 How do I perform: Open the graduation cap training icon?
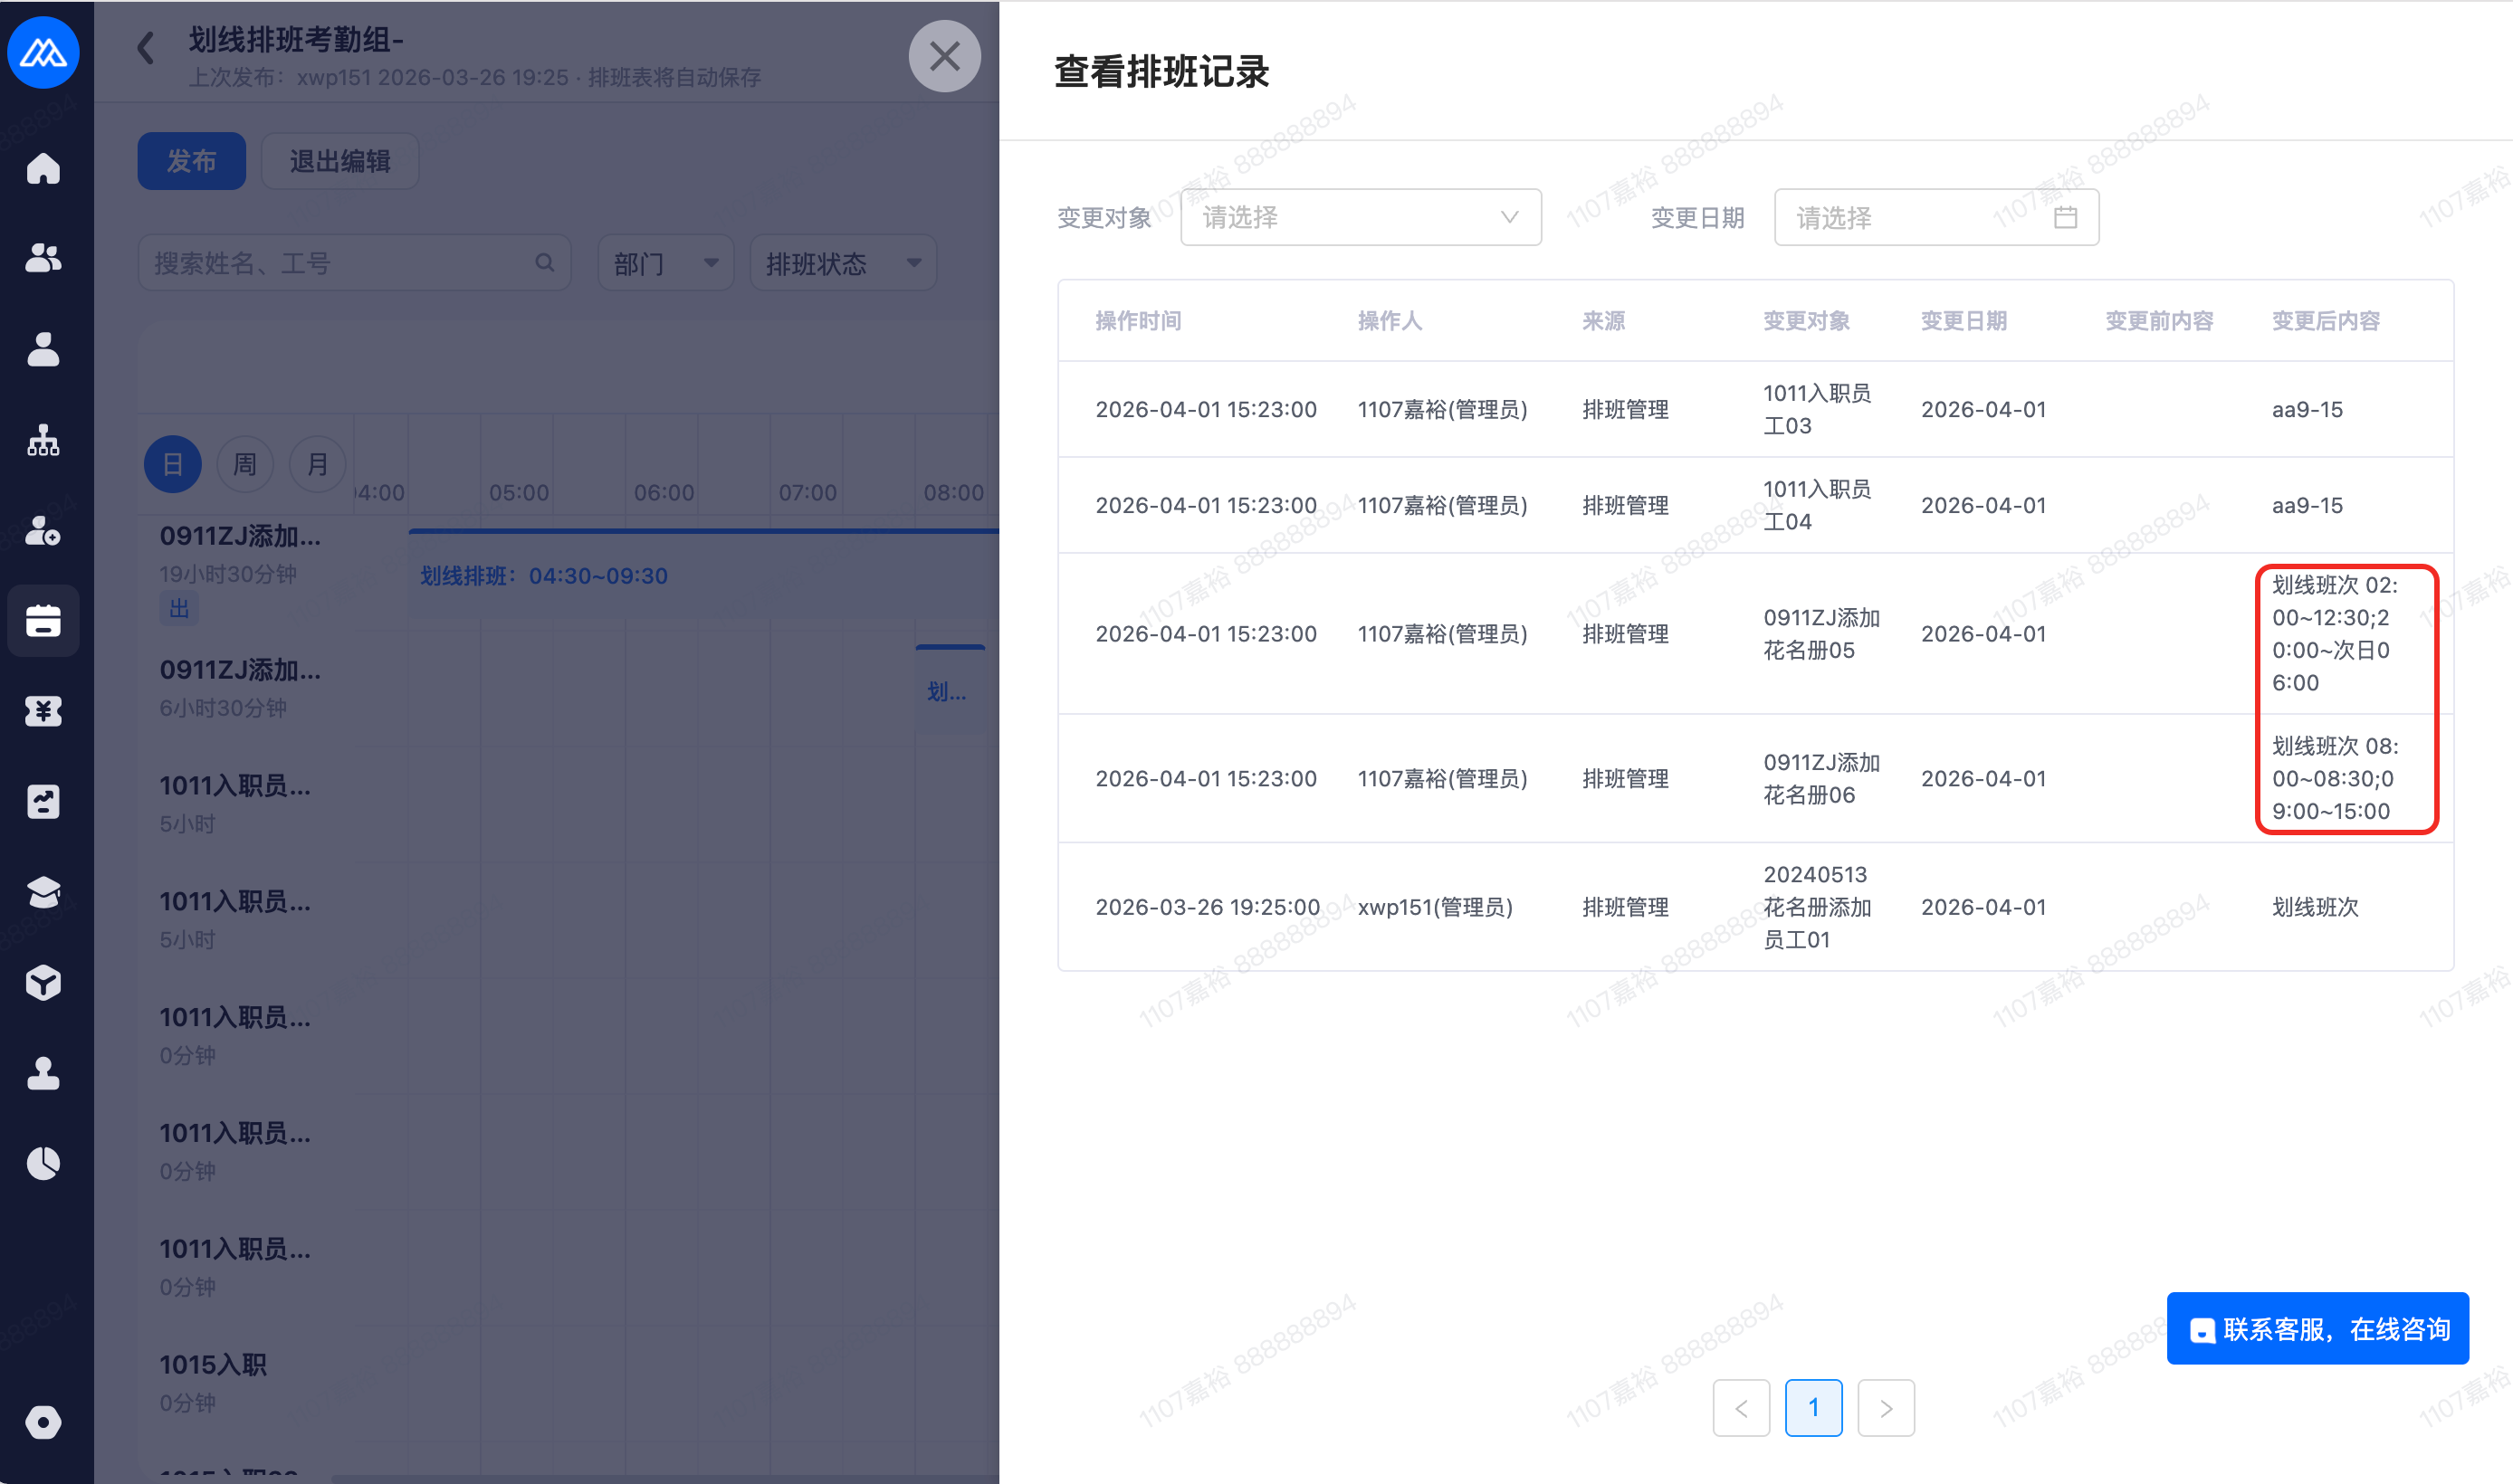[43, 892]
